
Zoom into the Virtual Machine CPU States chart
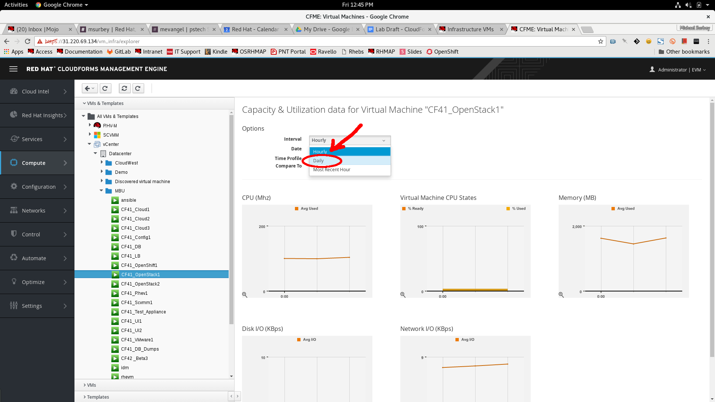(403, 294)
